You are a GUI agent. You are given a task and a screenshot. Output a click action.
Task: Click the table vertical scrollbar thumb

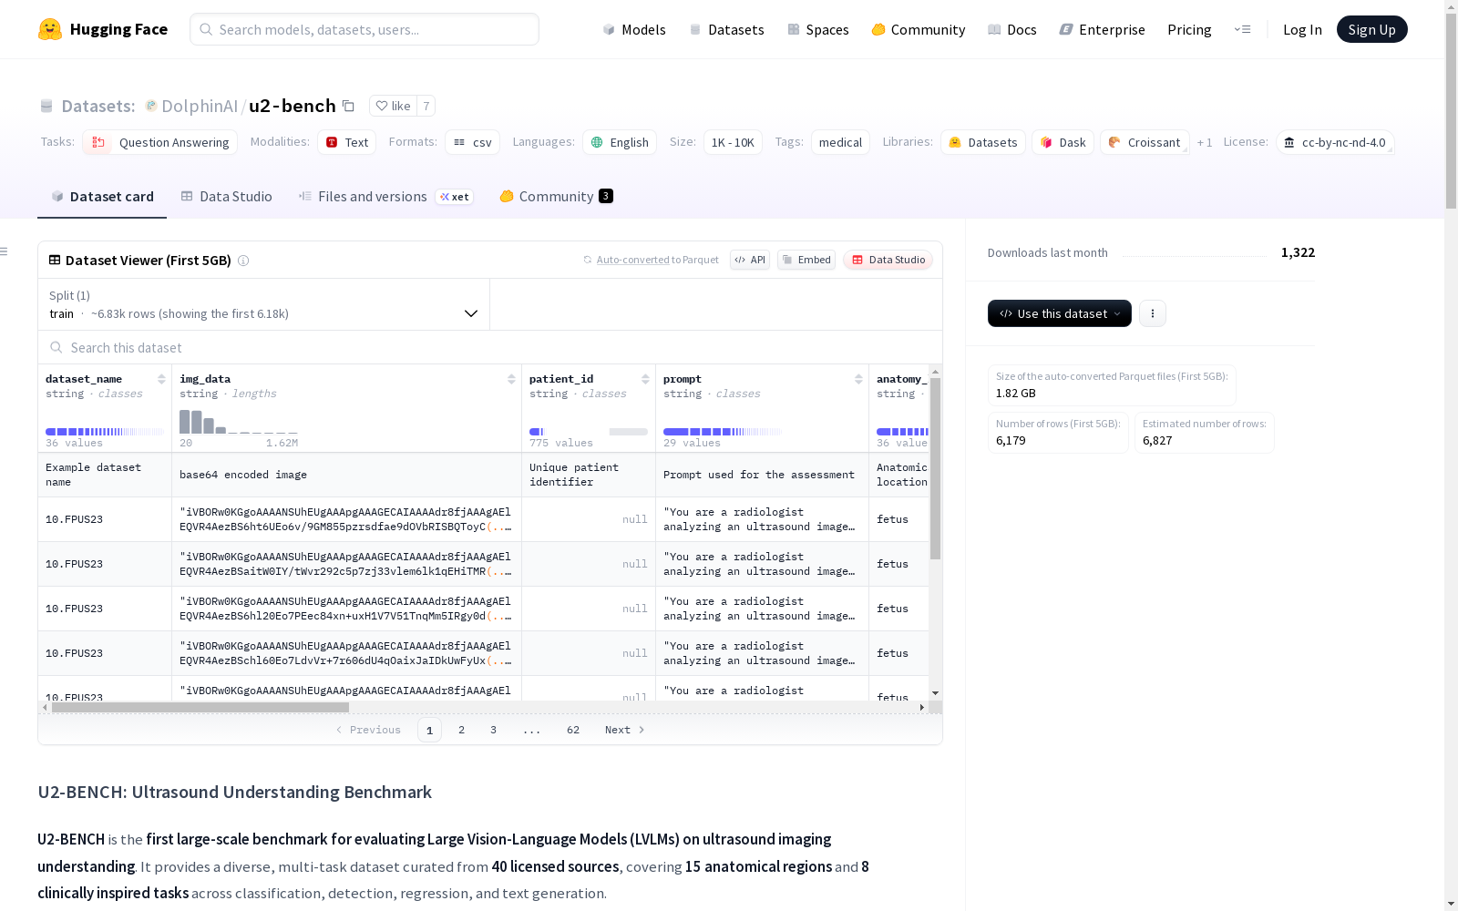click(935, 468)
